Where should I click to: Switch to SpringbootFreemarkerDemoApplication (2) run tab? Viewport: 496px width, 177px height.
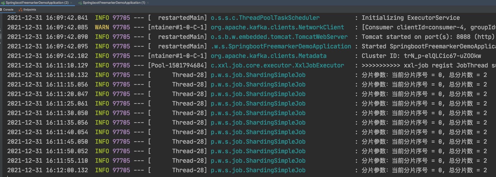pyautogui.click(x=37, y=3)
